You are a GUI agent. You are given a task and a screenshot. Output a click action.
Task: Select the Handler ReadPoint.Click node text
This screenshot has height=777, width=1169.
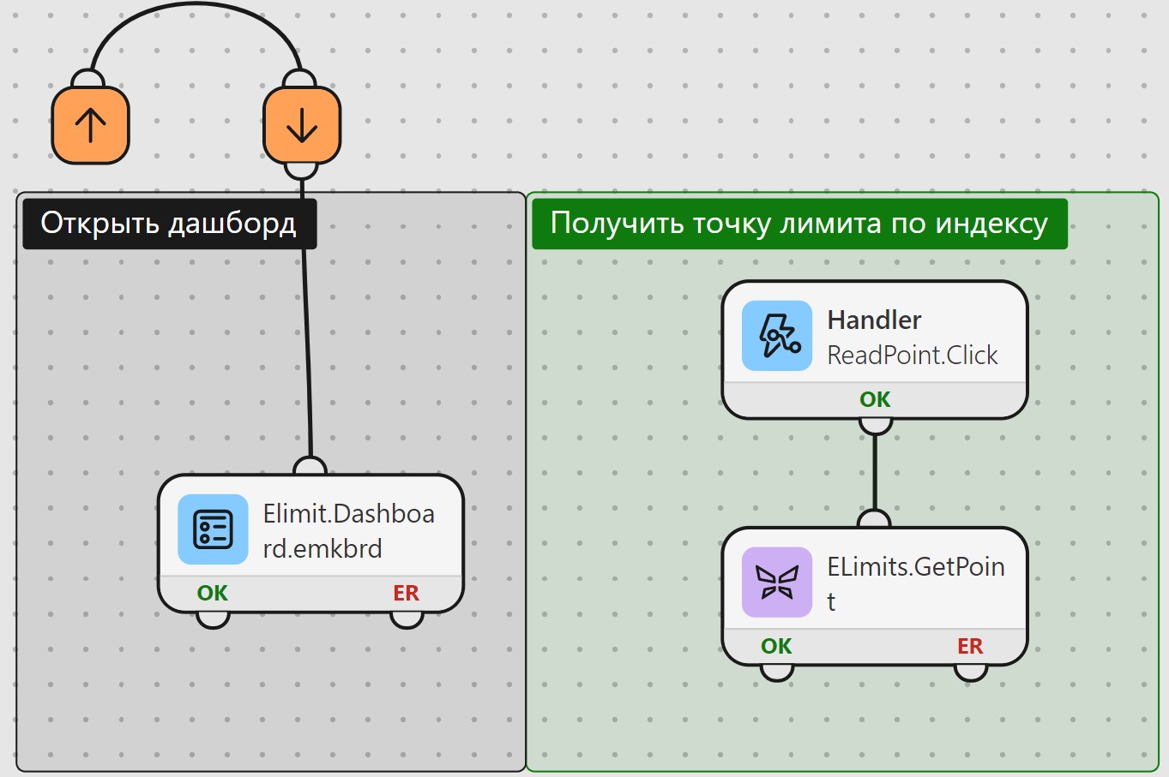click(913, 337)
